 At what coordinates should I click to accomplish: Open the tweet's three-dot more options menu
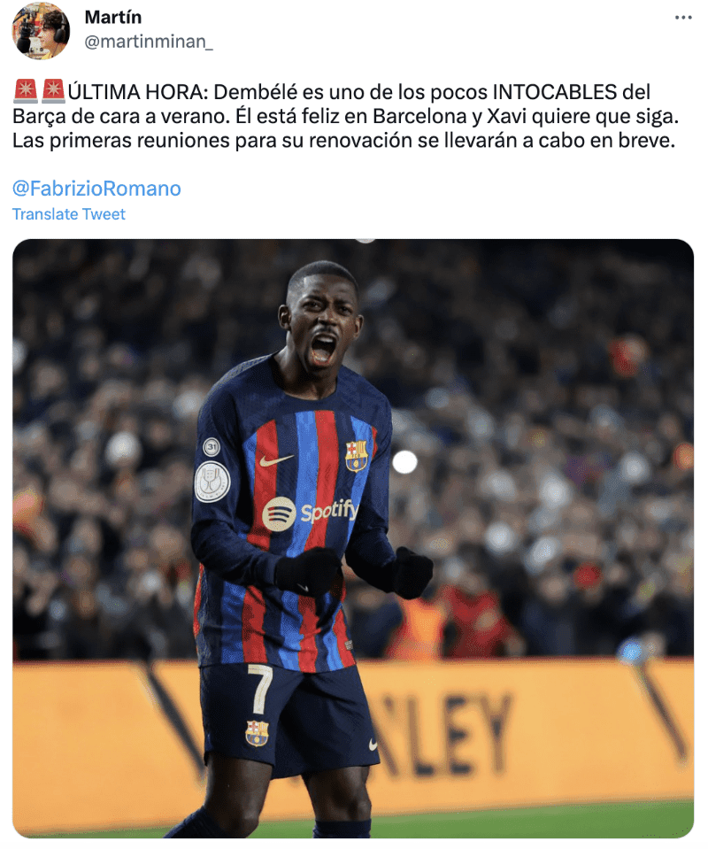(x=683, y=18)
